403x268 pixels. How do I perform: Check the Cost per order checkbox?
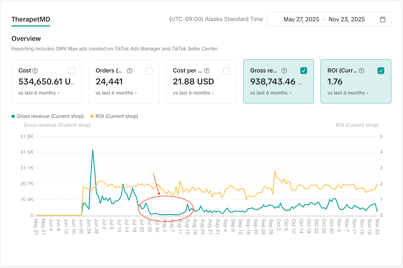tap(226, 71)
